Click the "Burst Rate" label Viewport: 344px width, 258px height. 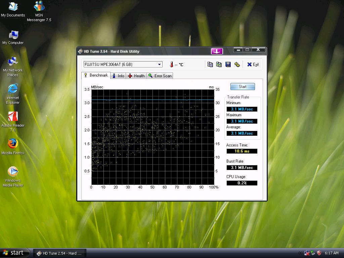click(235, 161)
